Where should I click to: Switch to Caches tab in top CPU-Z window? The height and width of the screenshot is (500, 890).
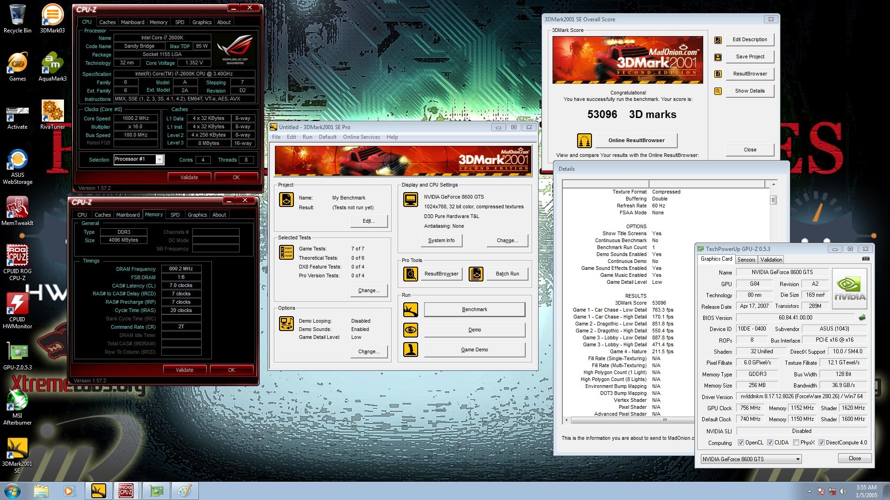point(107,22)
